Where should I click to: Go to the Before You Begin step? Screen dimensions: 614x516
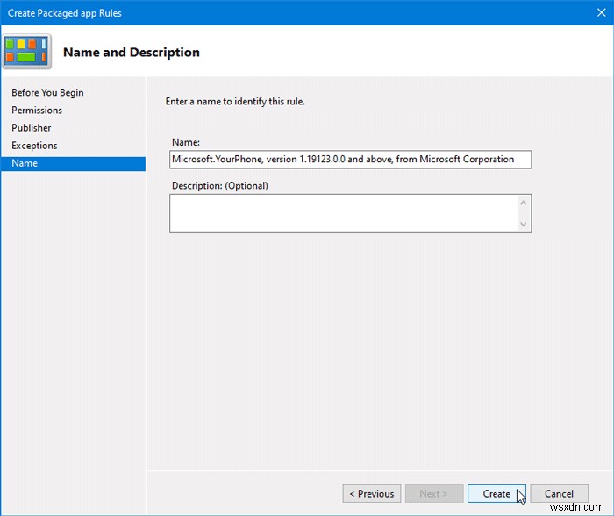(47, 93)
